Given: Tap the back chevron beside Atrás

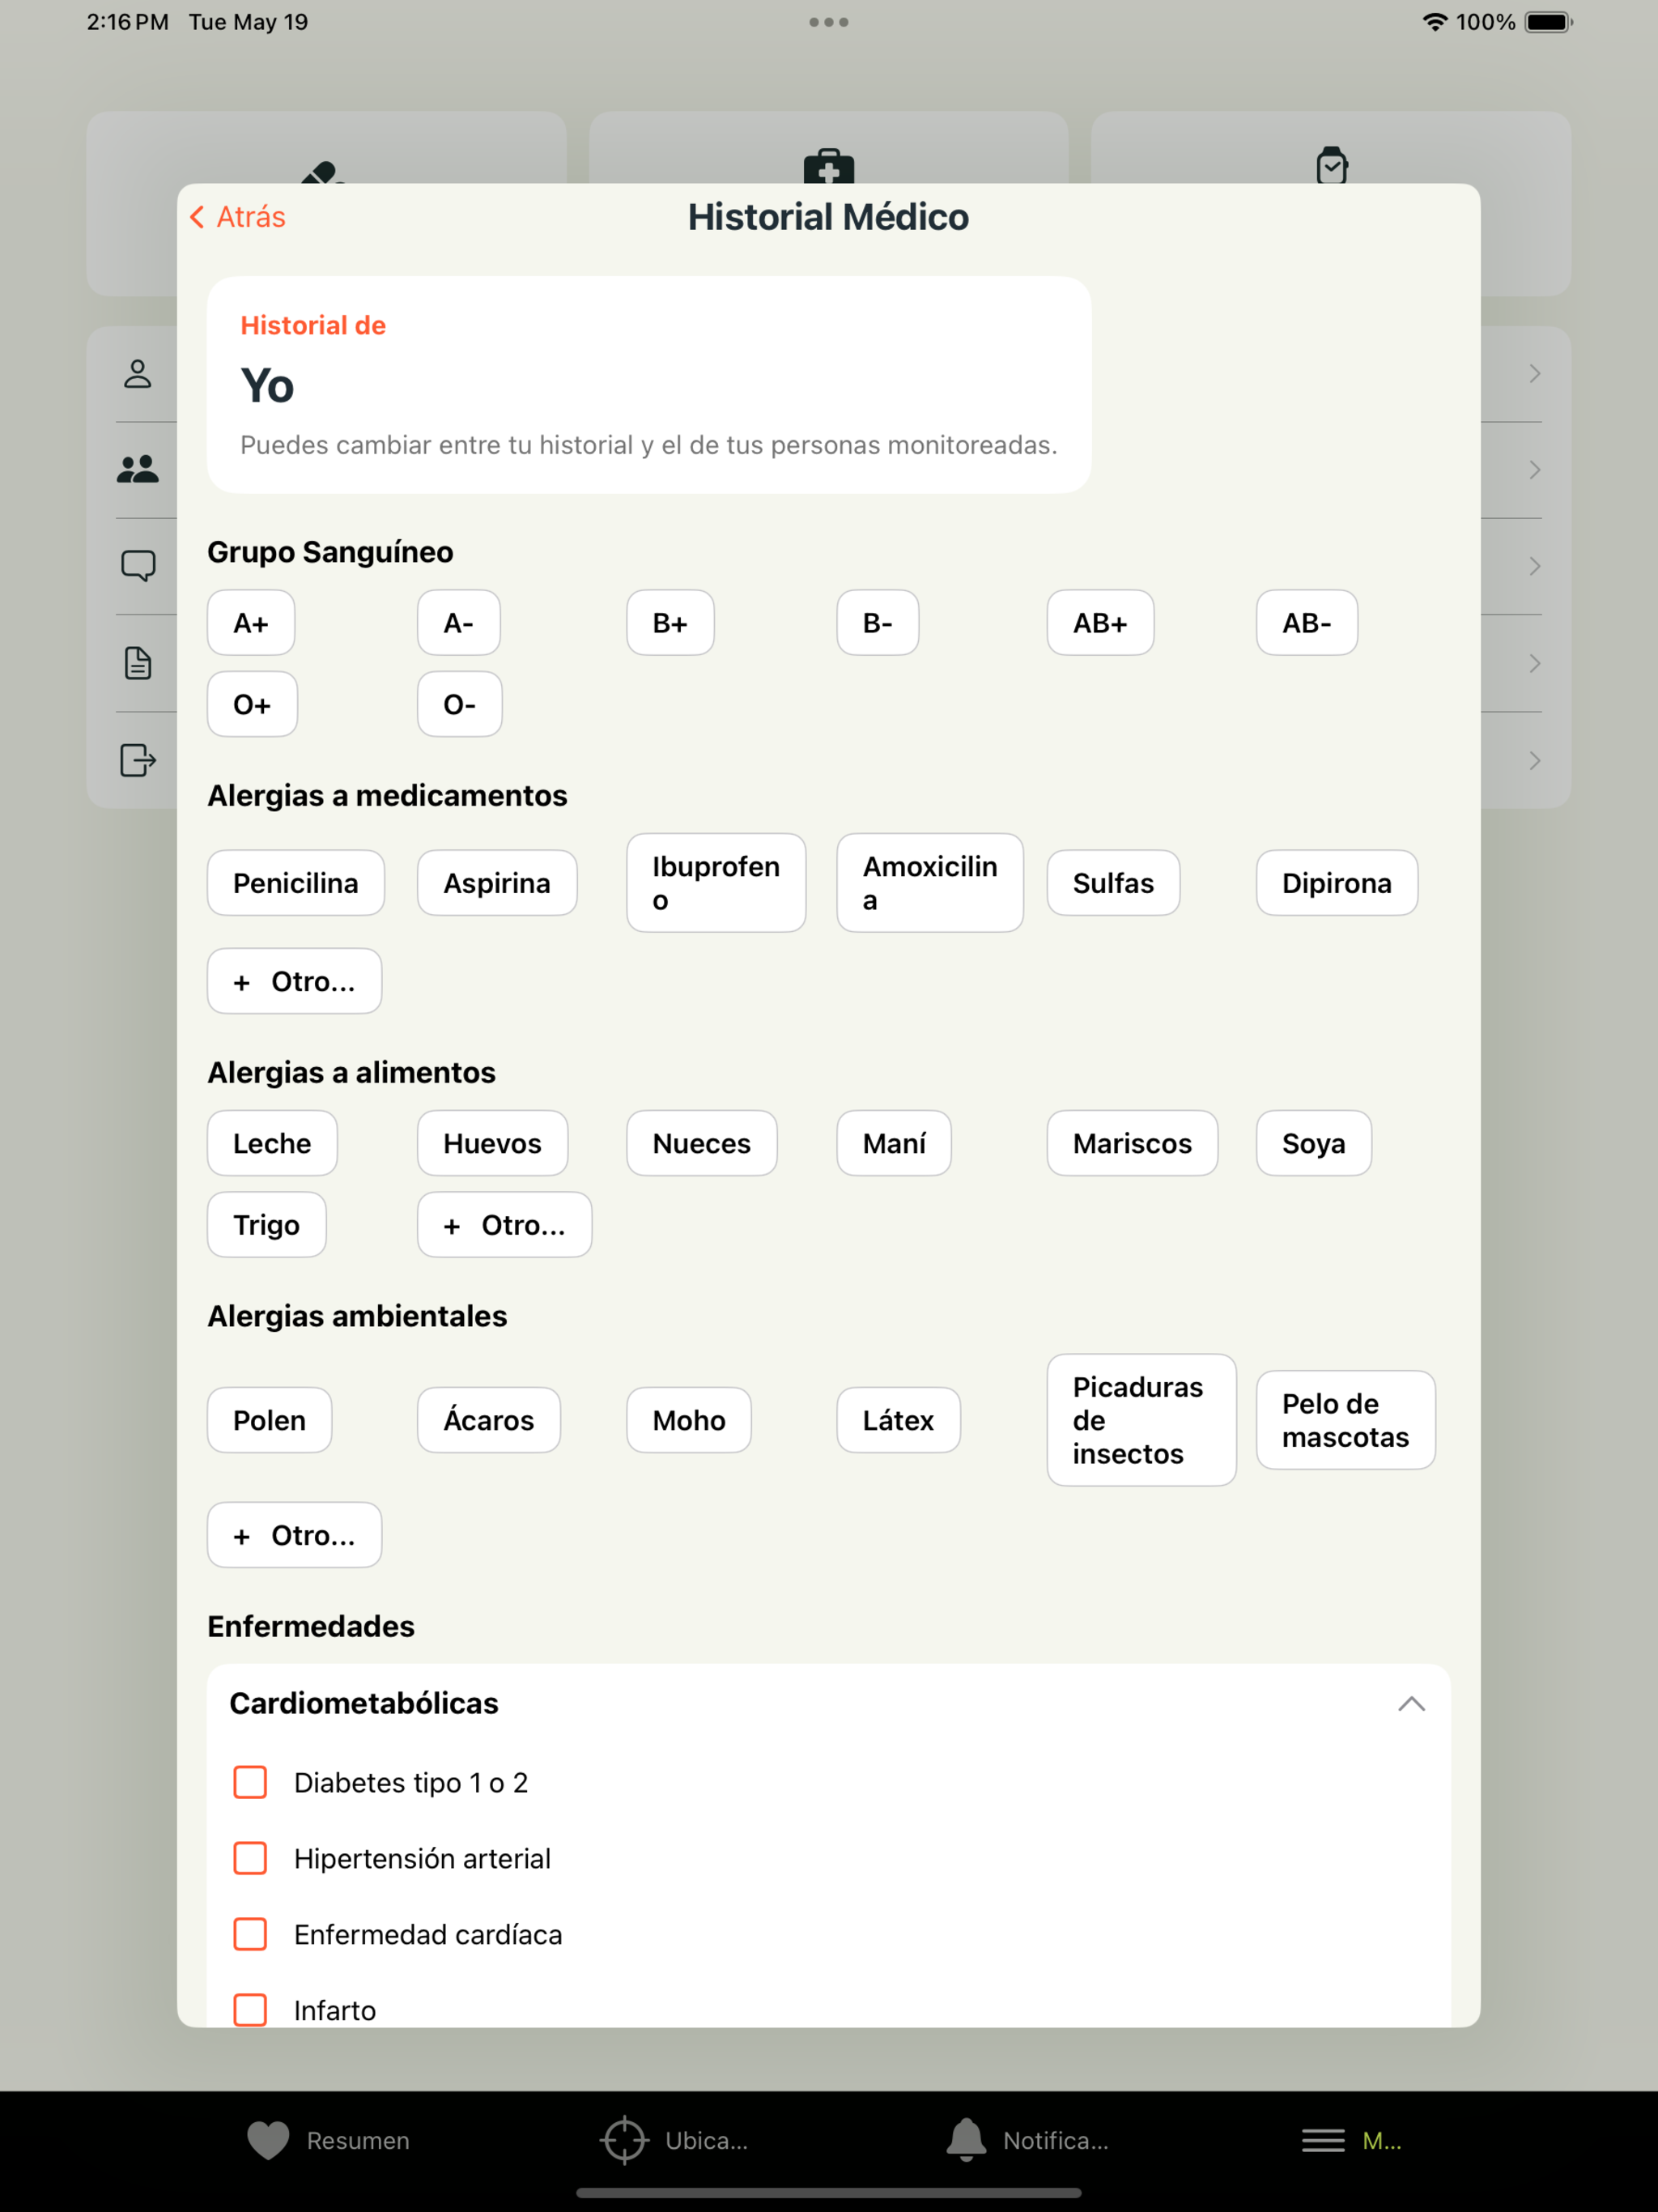Looking at the screenshot, I should 197,217.
